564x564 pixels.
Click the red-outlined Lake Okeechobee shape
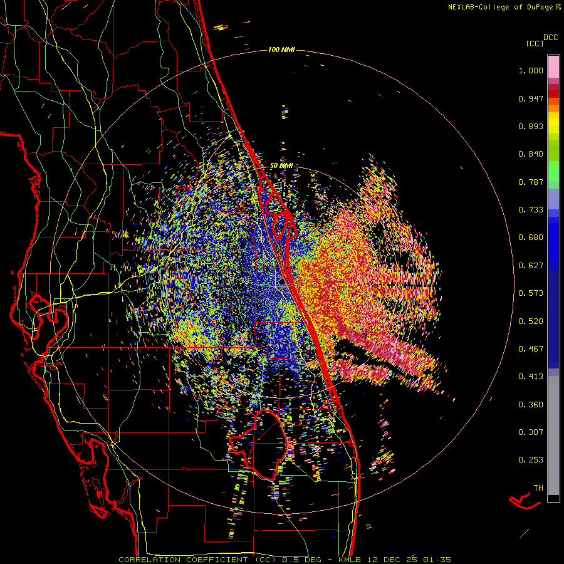point(259,446)
